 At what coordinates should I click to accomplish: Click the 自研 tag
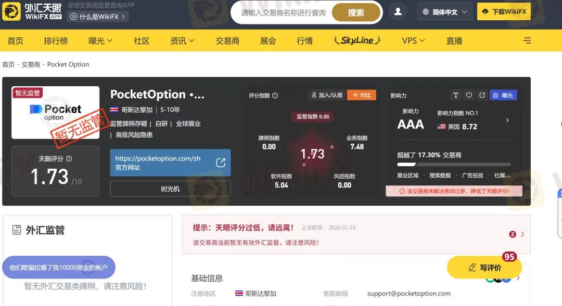162,124
